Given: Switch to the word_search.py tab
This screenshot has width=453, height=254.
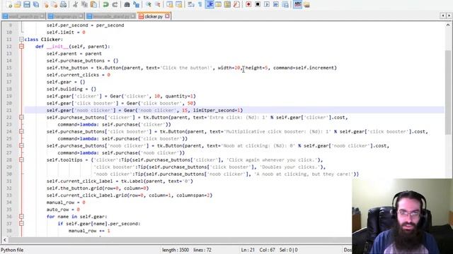Looking at the screenshot, I should coord(23,16).
